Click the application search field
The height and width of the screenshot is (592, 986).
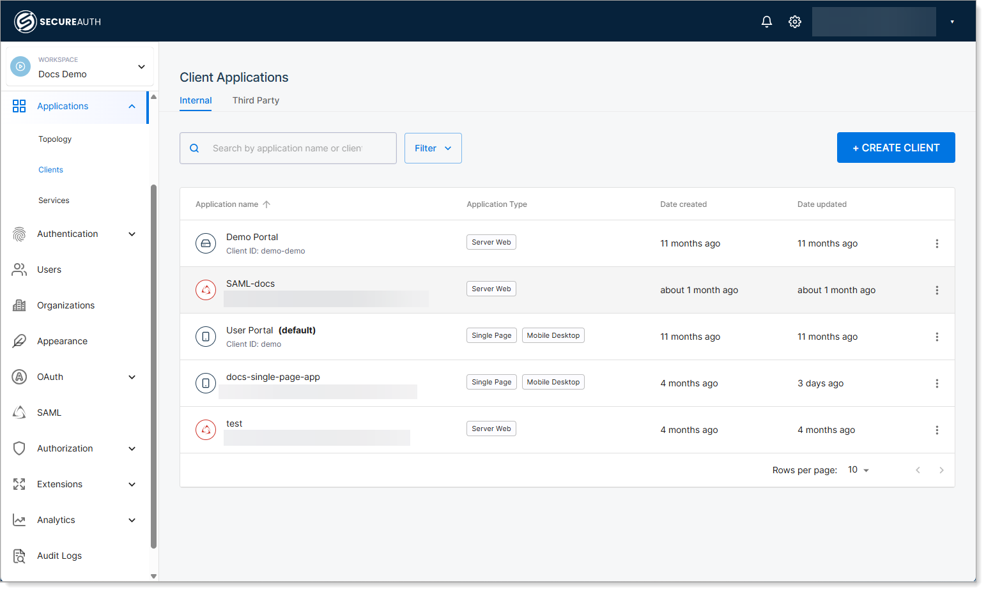tap(288, 148)
